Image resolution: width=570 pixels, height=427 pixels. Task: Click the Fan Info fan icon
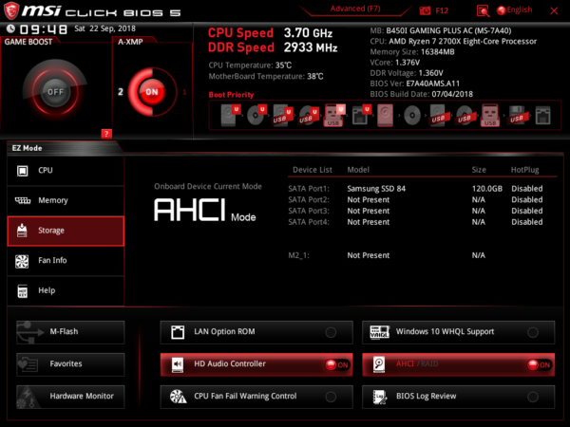pyautogui.click(x=22, y=261)
